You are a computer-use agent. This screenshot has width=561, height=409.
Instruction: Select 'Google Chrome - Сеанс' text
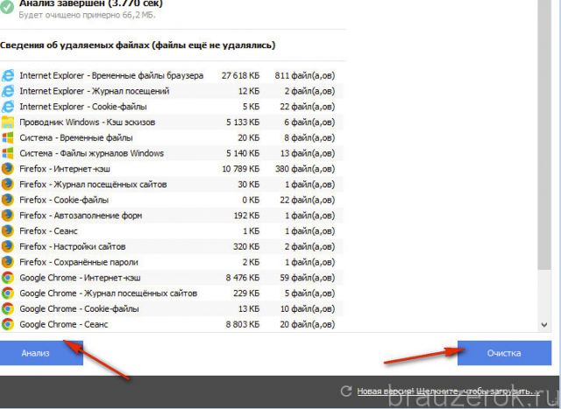64,324
